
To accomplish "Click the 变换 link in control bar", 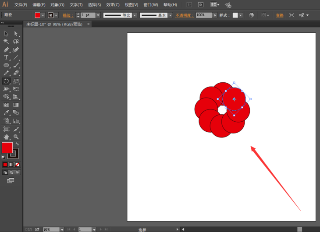I will click(280, 15).
